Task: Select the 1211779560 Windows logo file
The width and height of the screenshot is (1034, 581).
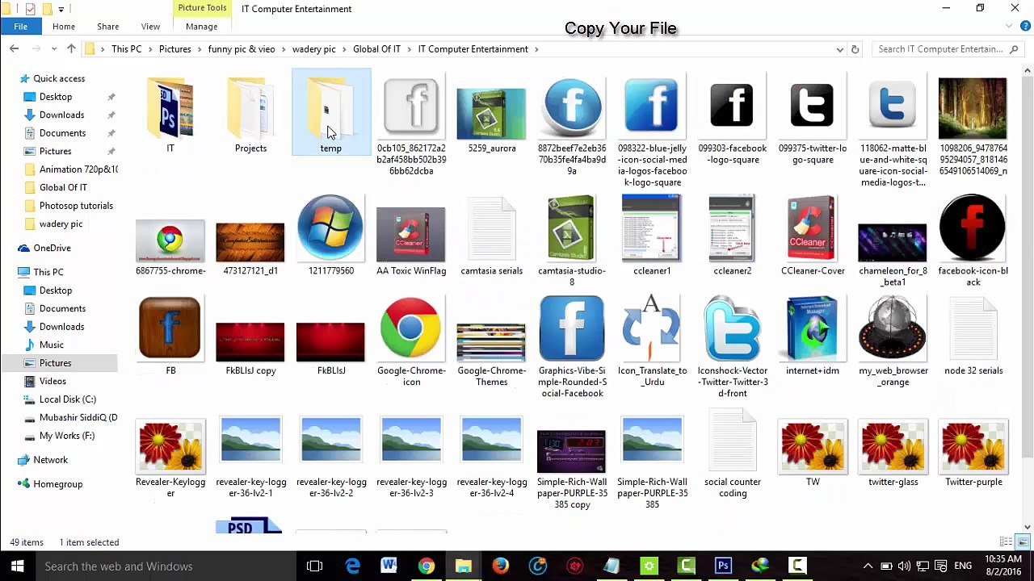Action: (x=330, y=229)
